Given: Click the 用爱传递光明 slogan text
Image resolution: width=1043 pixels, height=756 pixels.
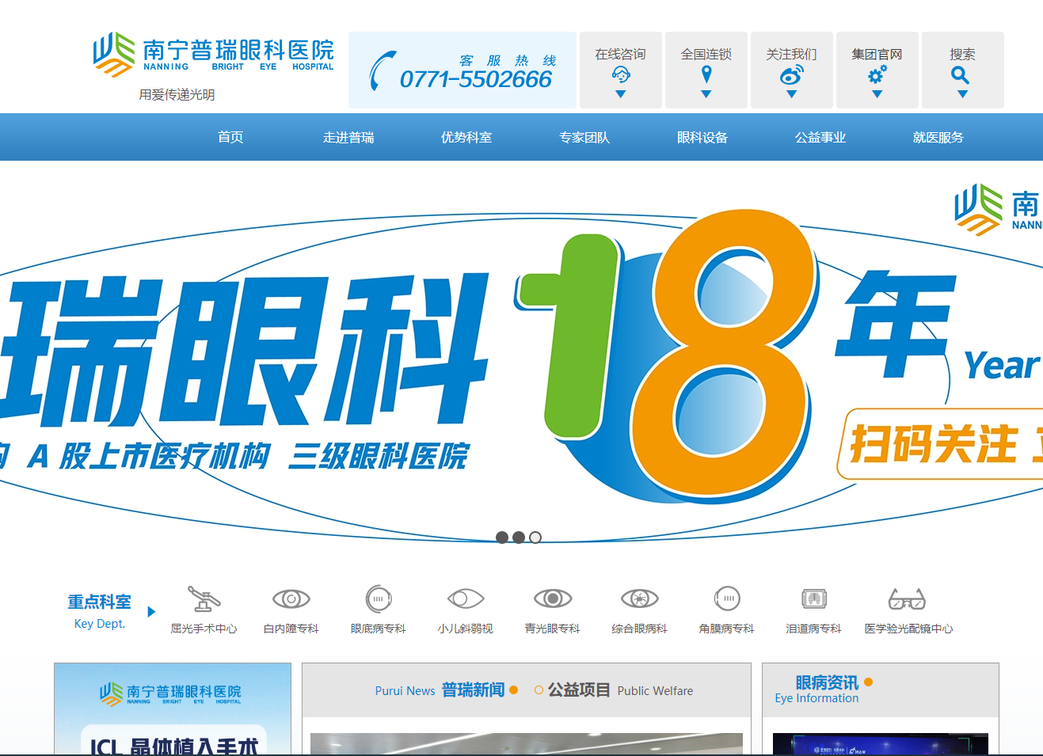Looking at the screenshot, I should coord(177,95).
